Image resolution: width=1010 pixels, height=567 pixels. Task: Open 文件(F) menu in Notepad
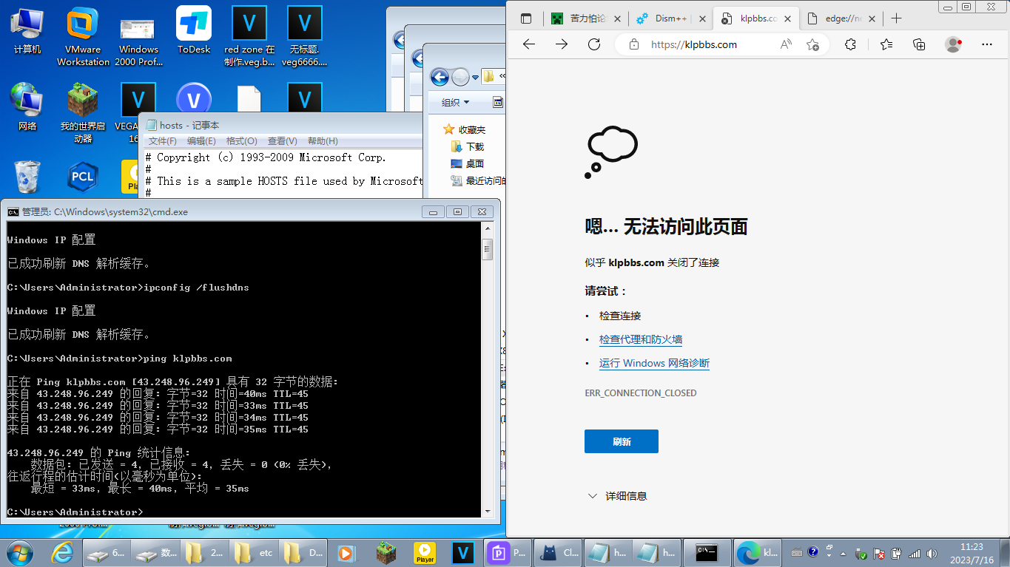click(x=163, y=141)
